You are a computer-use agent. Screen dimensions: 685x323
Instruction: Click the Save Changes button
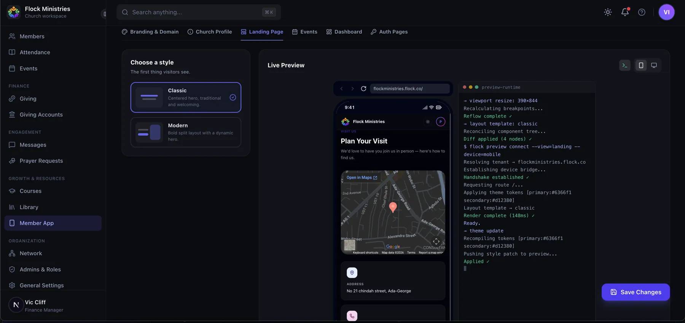point(636,292)
